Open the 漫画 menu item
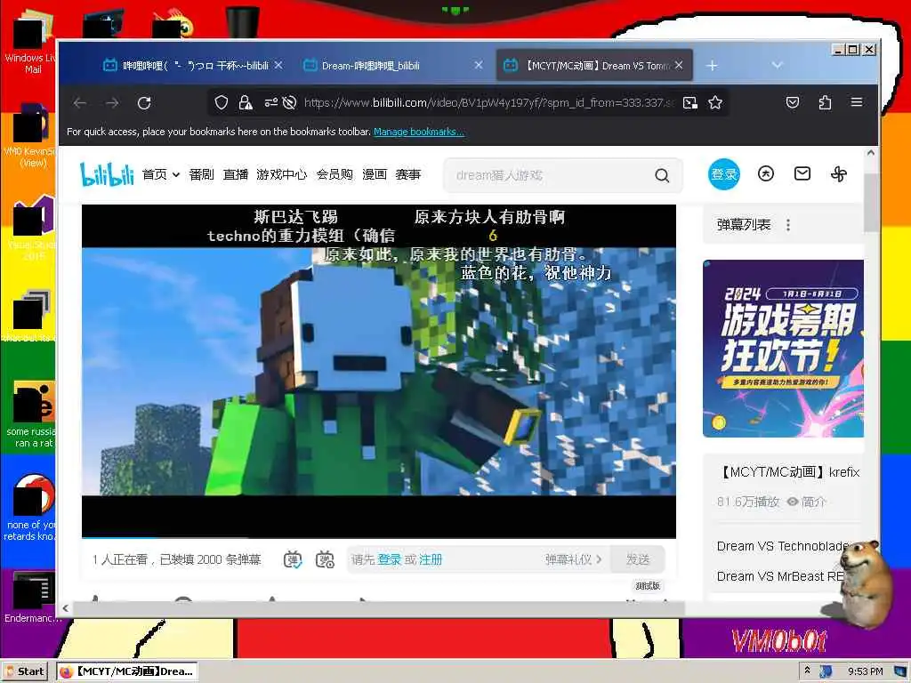This screenshot has width=911, height=683. (x=375, y=175)
